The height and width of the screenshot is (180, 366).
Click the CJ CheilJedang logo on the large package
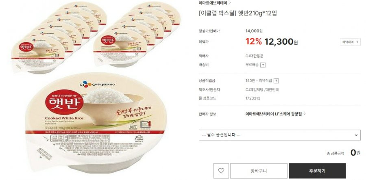click(97, 84)
